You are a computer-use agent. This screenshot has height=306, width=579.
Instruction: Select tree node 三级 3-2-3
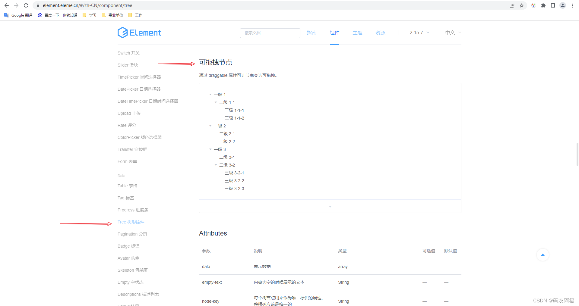(x=234, y=189)
